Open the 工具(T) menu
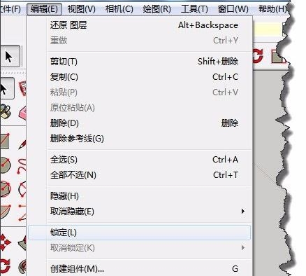The image size is (306, 276). coord(194,9)
